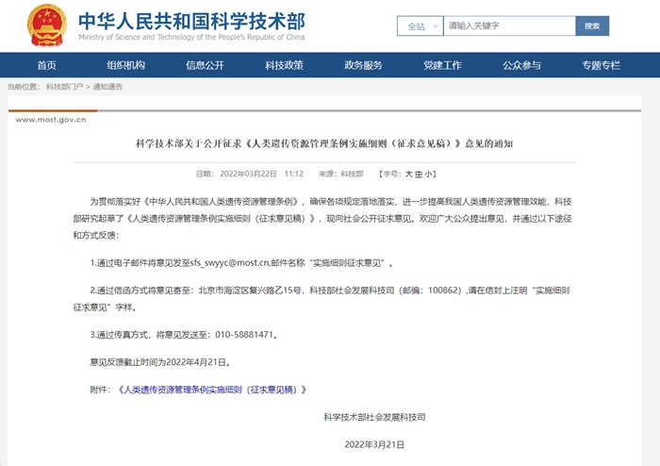Set font size to 大 (large)
Image resolution: width=660 pixels, height=466 pixels.
(408, 175)
